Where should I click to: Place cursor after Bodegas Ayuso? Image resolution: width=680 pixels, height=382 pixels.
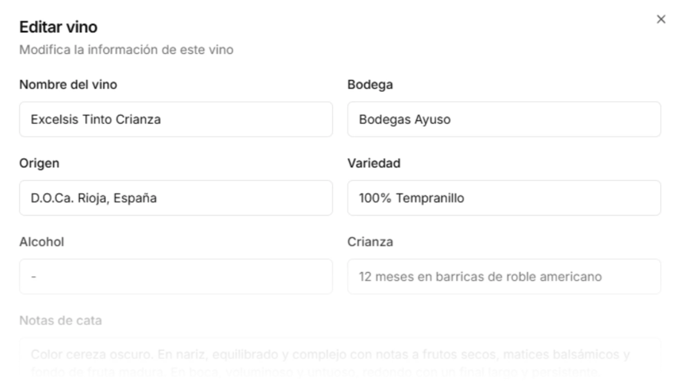tap(452, 119)
